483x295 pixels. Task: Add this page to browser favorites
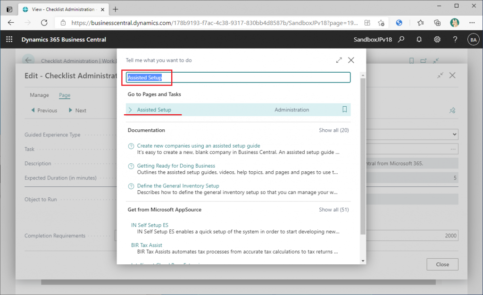pos(381,23)
